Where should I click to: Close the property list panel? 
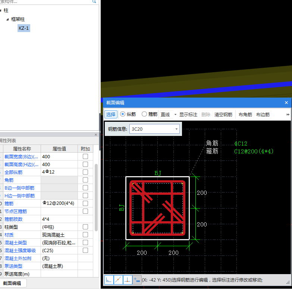pyautogui.click(x=96, y=134)
